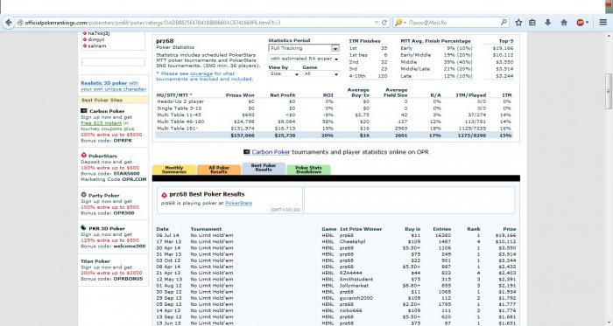
Task: Click player saliram in sidebar list
Action: (x=97, y=45)
